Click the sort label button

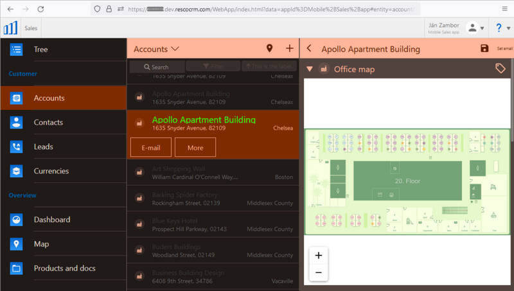click(269, 66)
